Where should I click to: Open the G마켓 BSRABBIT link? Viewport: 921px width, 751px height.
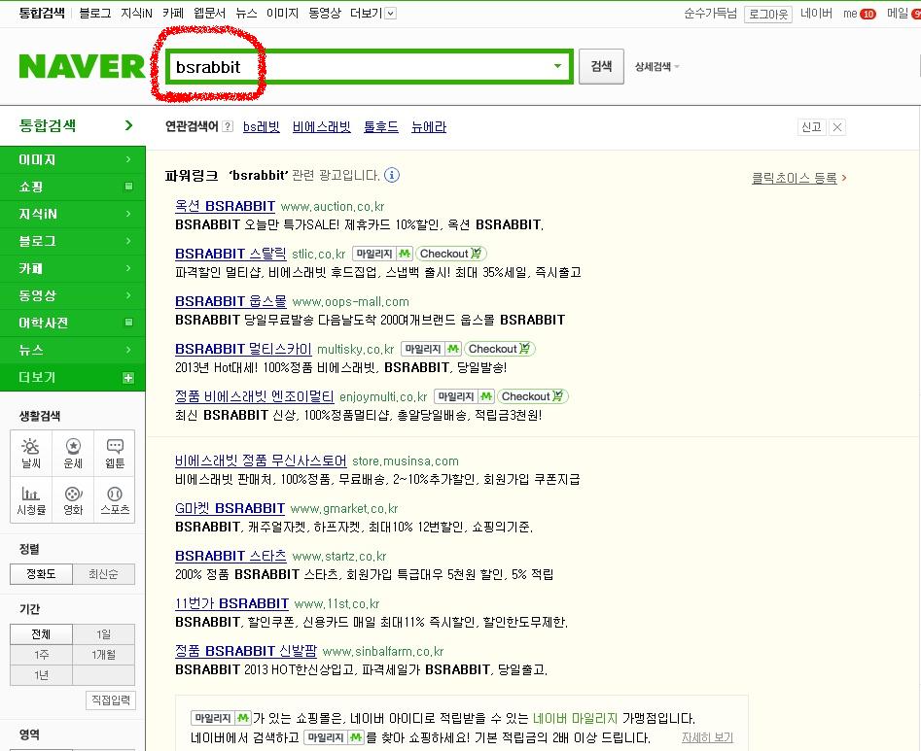pyautogui.click(x=230, y=508)
